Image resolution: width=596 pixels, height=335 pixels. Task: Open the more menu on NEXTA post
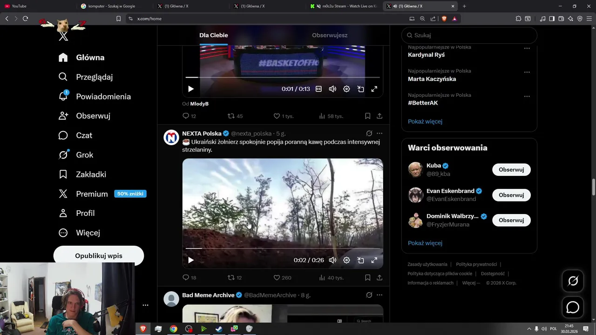click(379, 134)
